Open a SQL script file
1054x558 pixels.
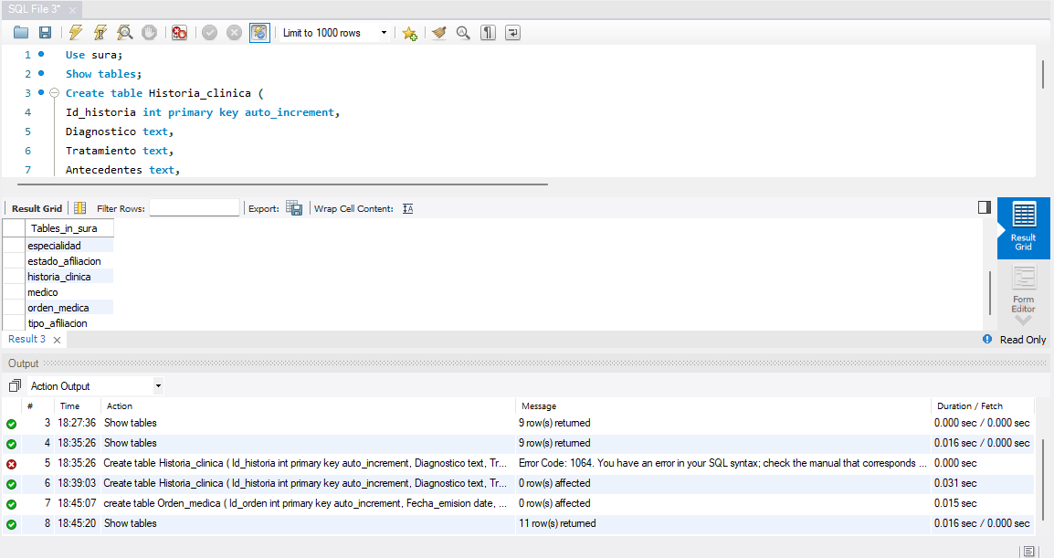click(x=21, y=33)
